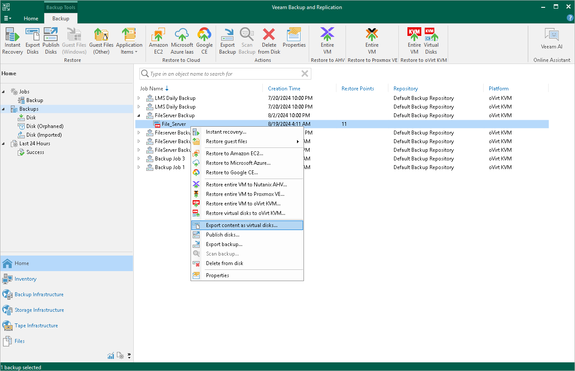
Task: Click Delete from Disk ribbon icon
Action: tap(269, 41)
